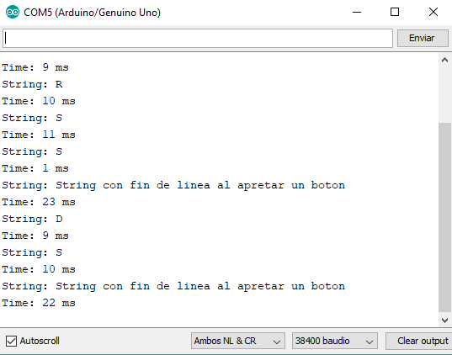This screenshot has width=452, height=355.
Task: Open the Ambos NL & CR line ending dropdown
Action: (238, 341)
